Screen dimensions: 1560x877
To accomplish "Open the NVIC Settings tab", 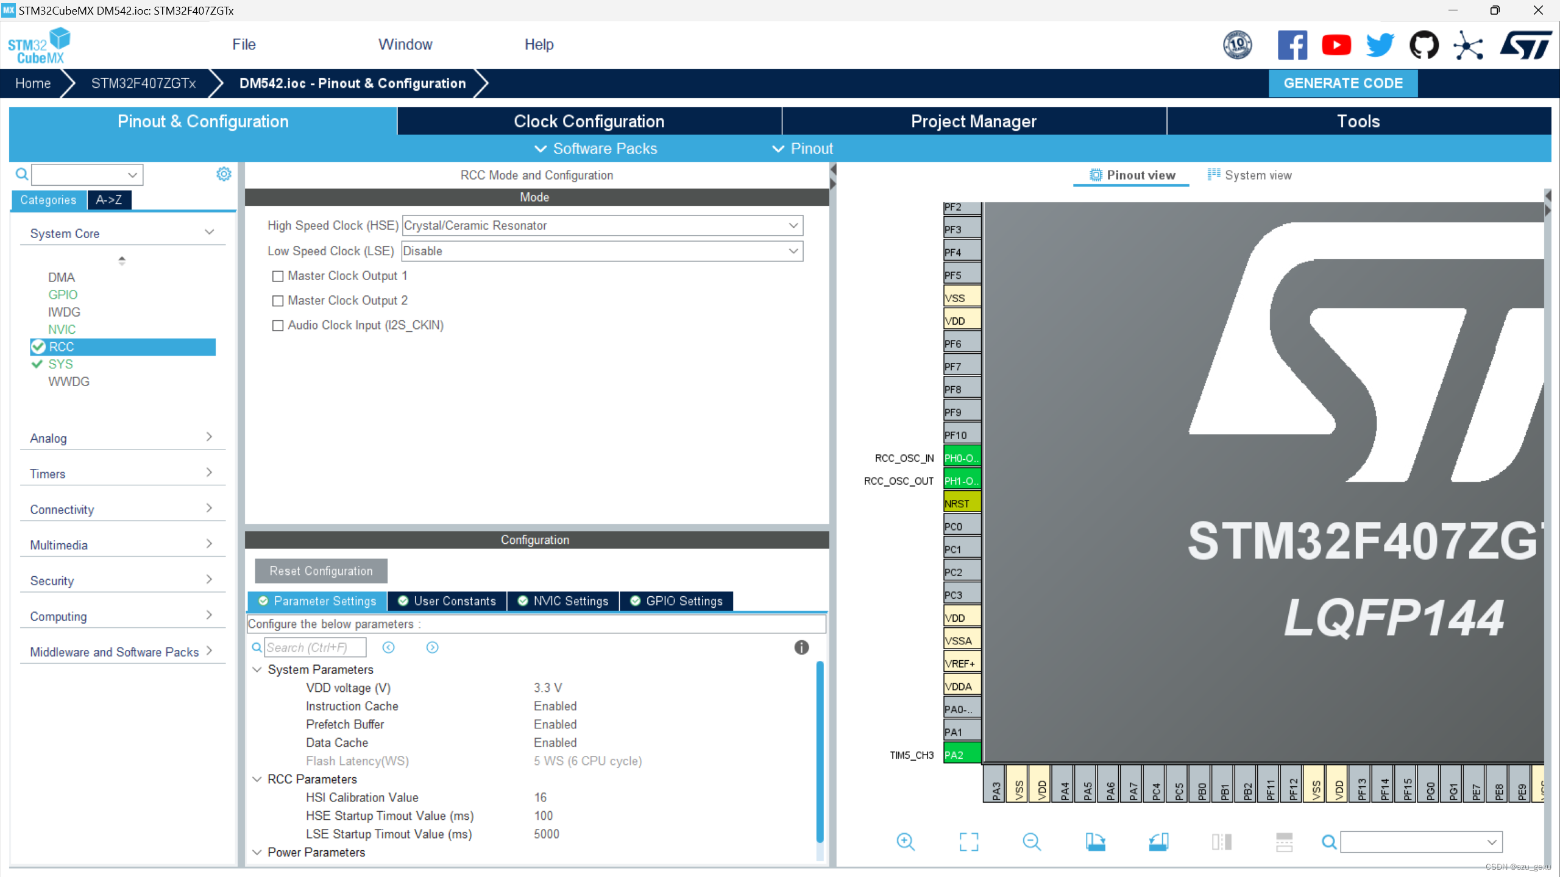I will (x=563, y=601).
